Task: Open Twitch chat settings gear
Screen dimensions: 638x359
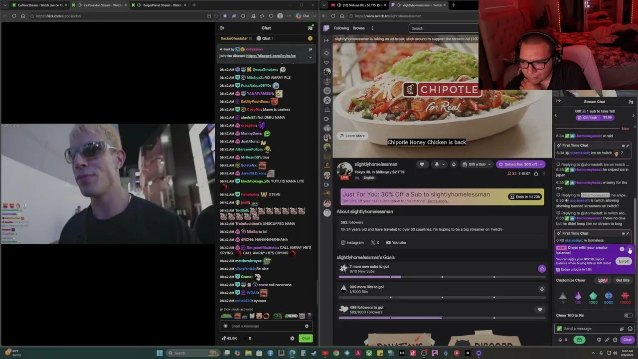Action: click(x=615, y=340)
